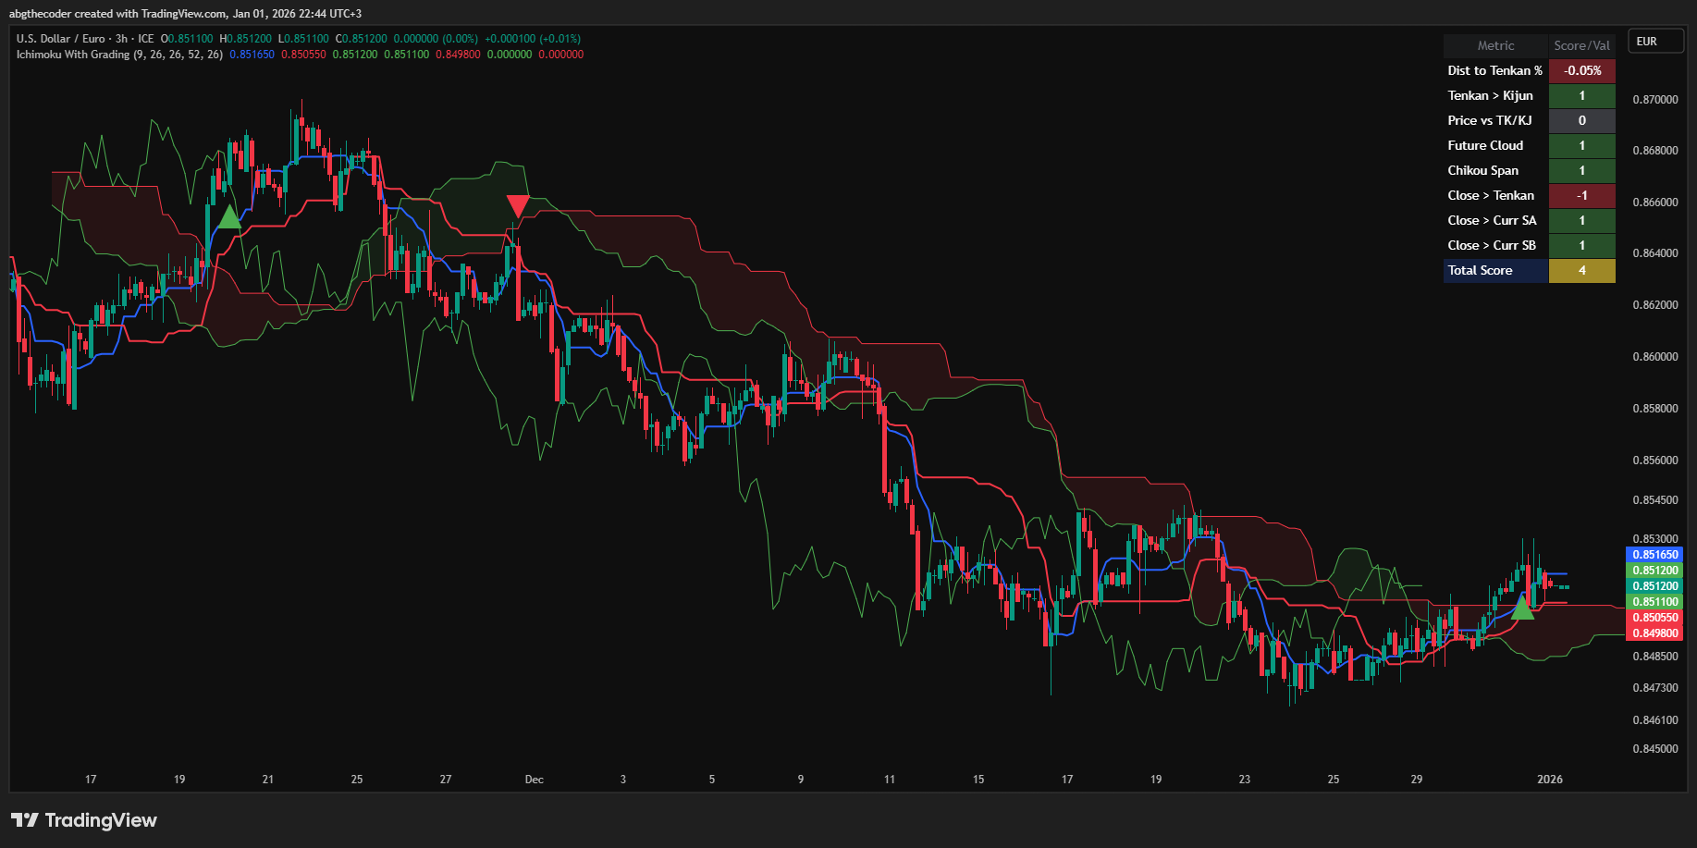
Task: Click the Total Score value 4 cell
Action: pyautogui.click(x=1582, y=270)
